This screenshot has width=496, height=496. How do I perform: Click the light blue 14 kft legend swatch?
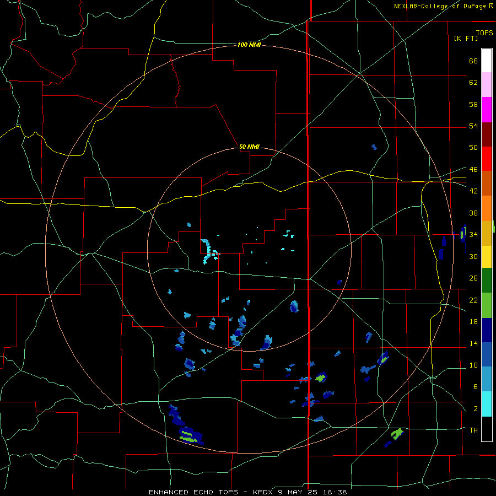point(487,379)
